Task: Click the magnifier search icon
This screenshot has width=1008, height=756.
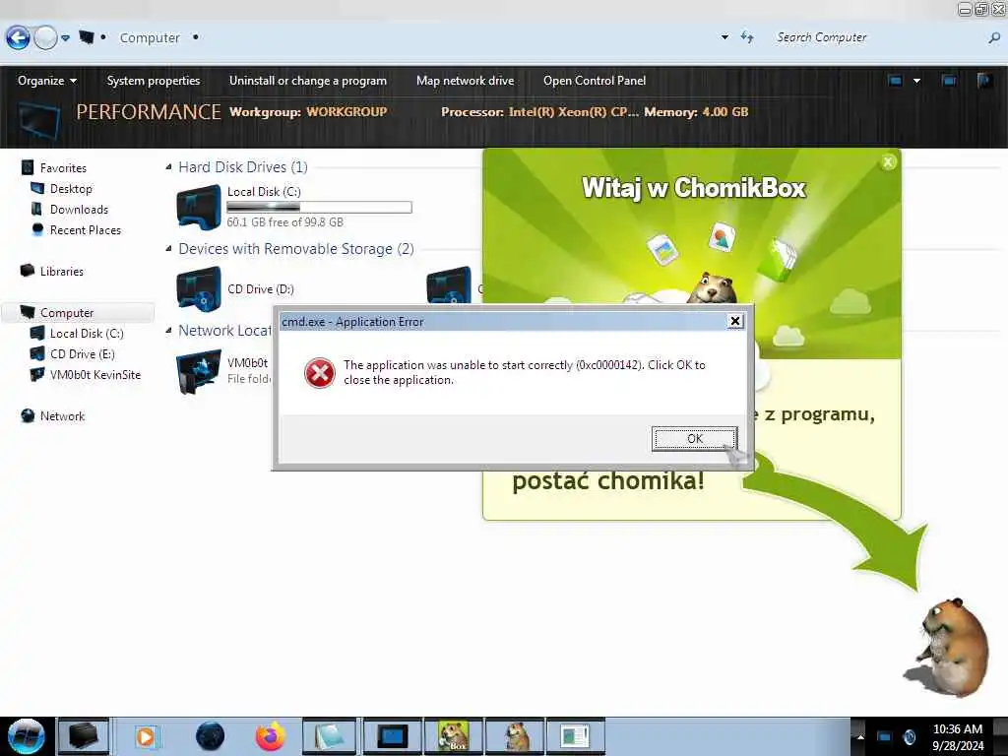Action: tap(994, 38)
